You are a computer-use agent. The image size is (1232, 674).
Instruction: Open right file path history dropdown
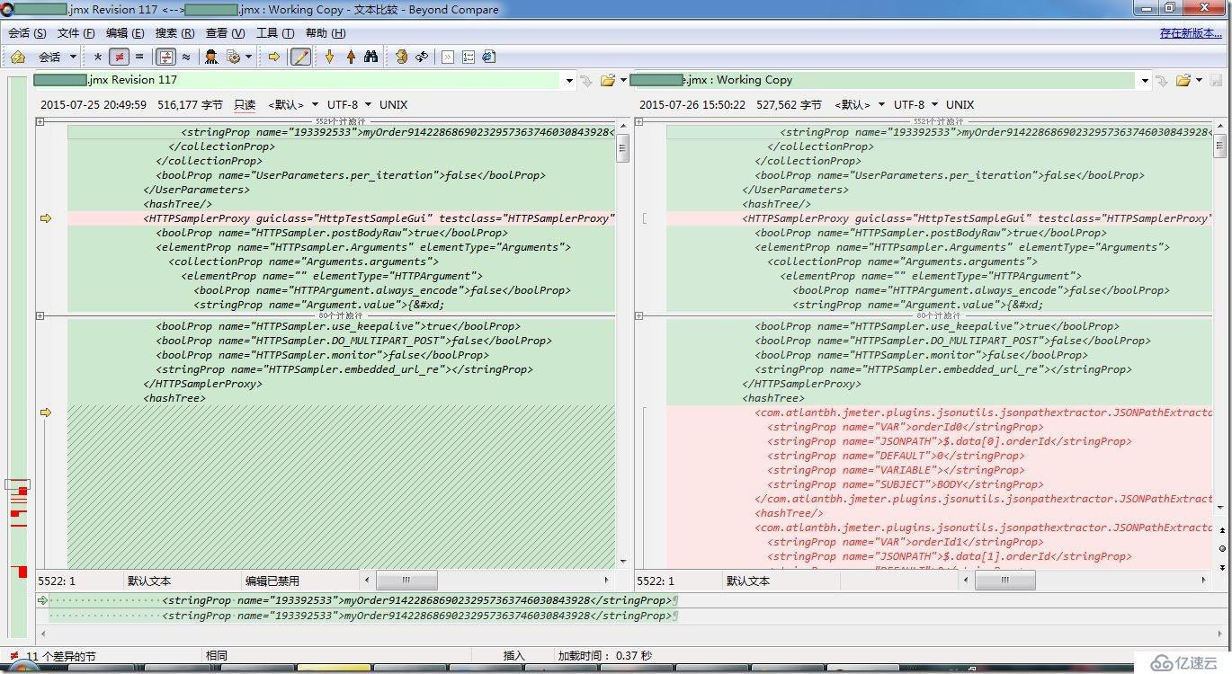coord(1145,81)
